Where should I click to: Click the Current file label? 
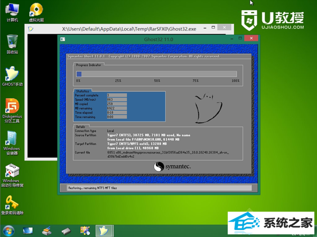coord(82,153)
